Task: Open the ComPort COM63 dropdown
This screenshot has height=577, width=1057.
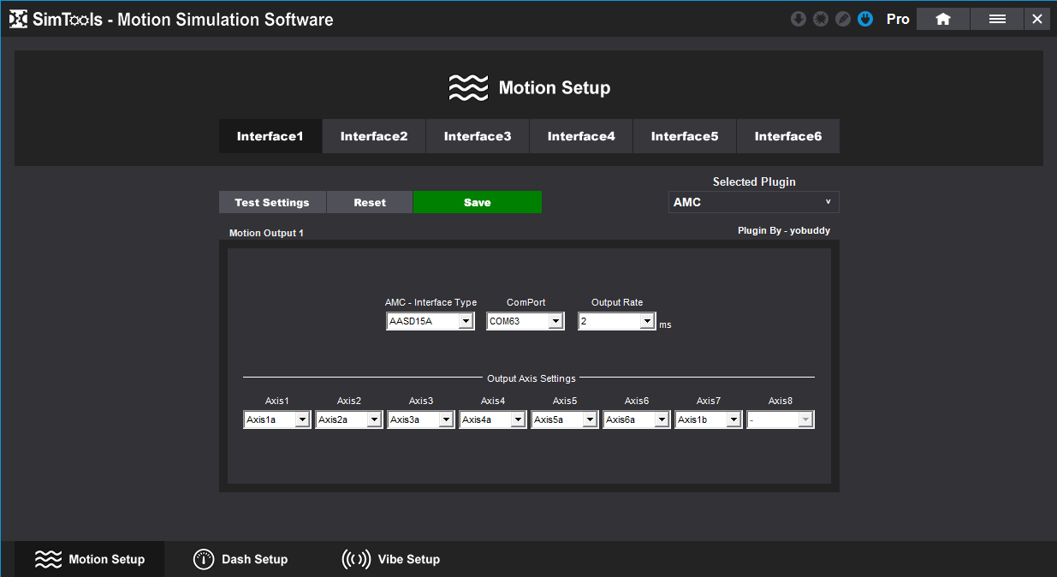Action: point(526,321)
